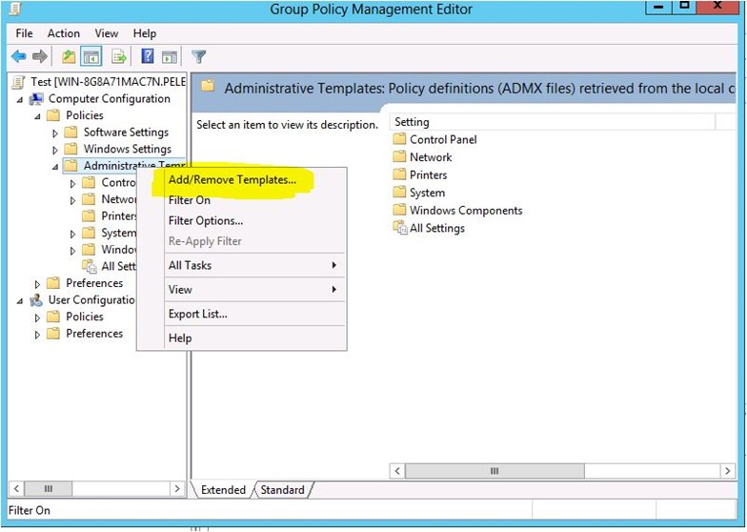Toggle the Show/Hide Console Tree icon
This screenshot has width=747, height=532.
point(91,57)
